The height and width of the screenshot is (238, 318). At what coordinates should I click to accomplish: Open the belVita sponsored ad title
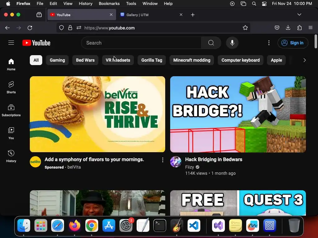pos(94,160)
